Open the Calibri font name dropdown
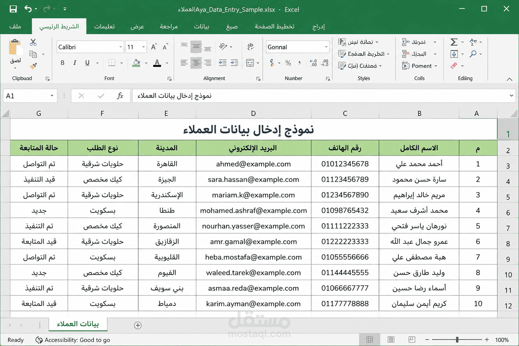Viewport: 519px width, 346px height. coord(121,47)
